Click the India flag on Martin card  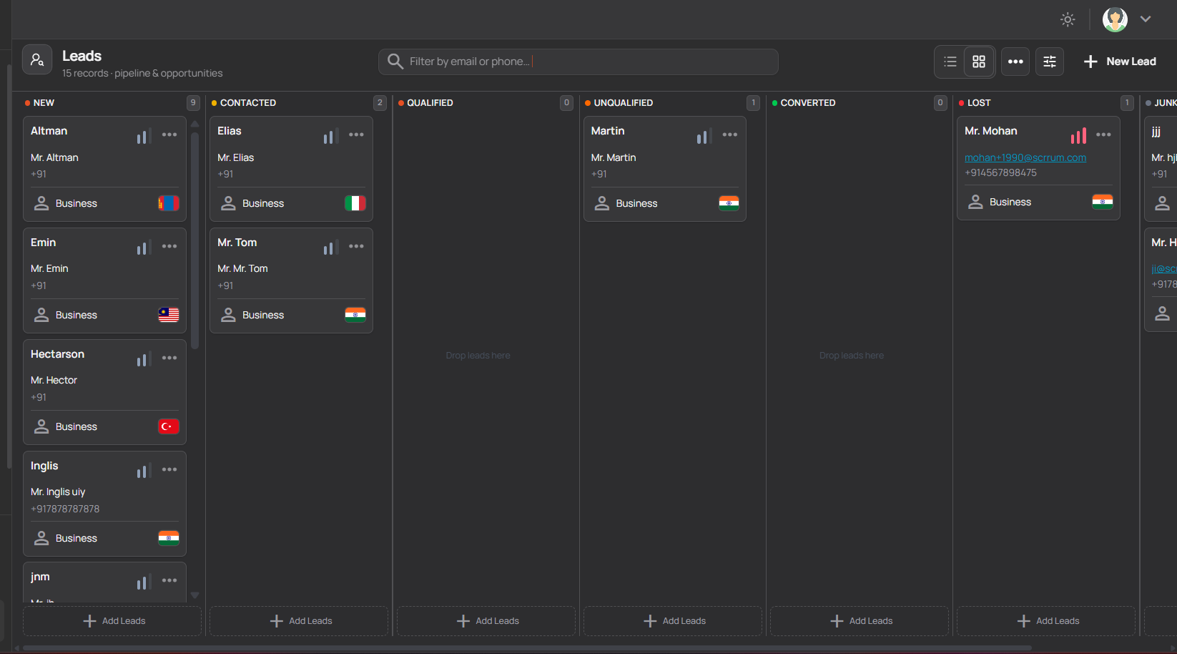pos(729,203)
